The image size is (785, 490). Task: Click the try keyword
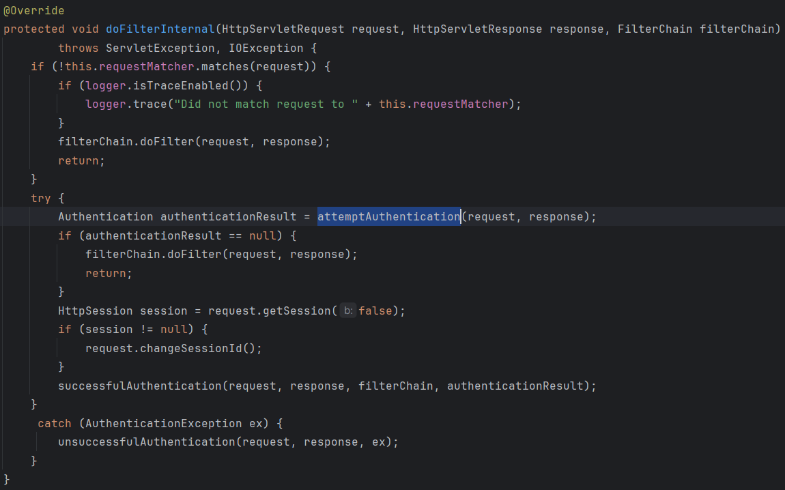[40, 198]
